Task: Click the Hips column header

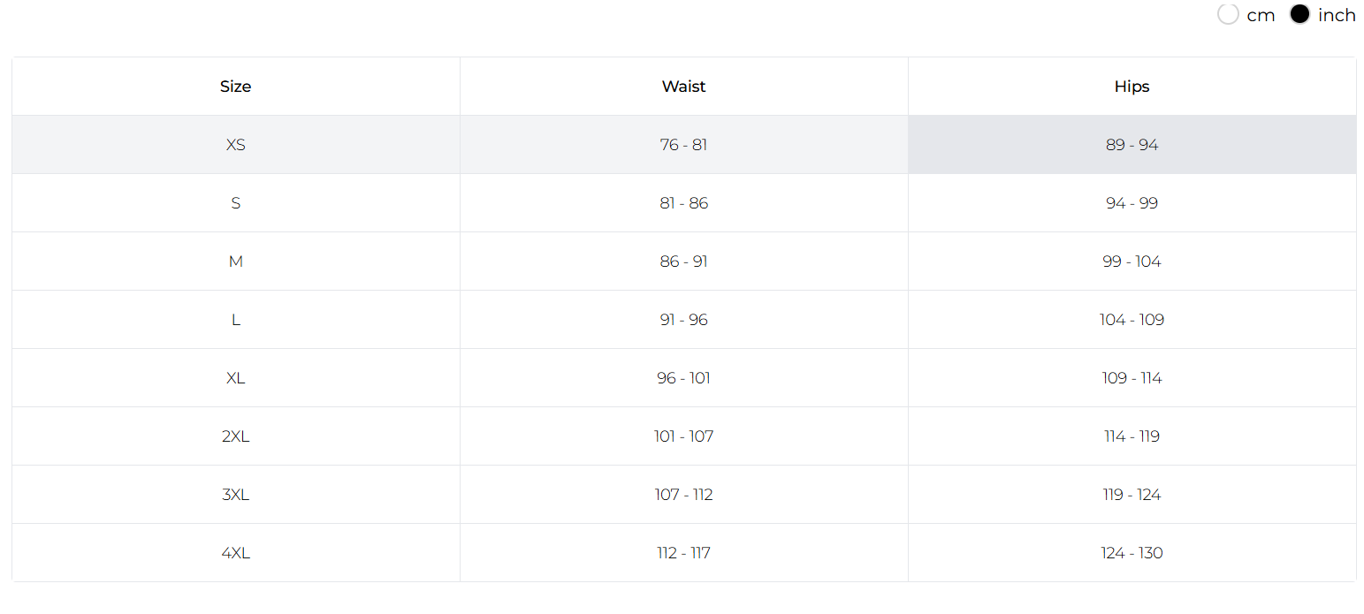Action: click(1132, 87)
